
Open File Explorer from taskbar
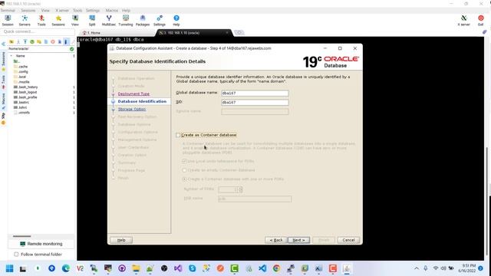(136, 268)
